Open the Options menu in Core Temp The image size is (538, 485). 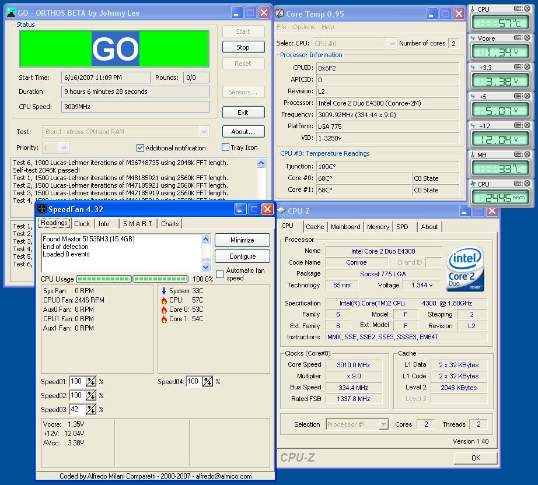click(303, 27)
